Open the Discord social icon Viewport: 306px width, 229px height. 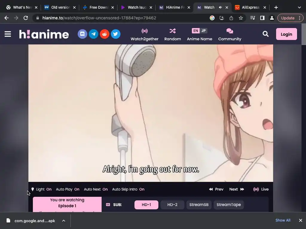click(82, 34)
